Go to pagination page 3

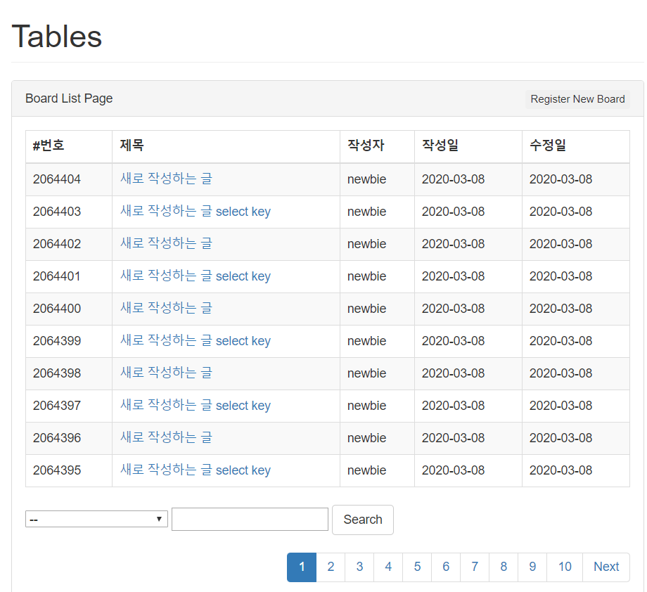point(359,567)
